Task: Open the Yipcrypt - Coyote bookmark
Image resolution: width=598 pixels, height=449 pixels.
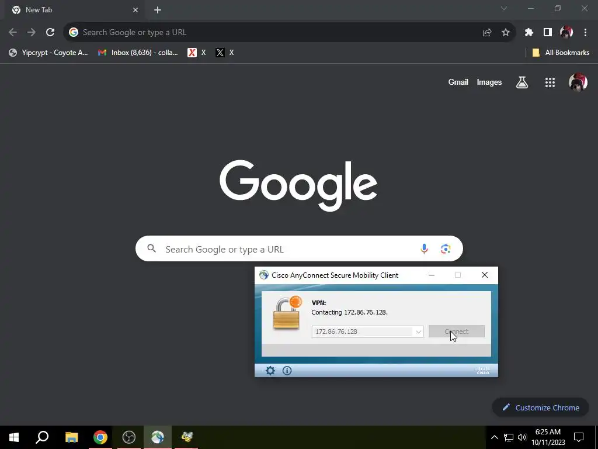Action: [x=48, y=53]
